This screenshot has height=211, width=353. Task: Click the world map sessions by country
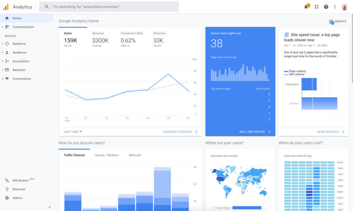[240, 182]
